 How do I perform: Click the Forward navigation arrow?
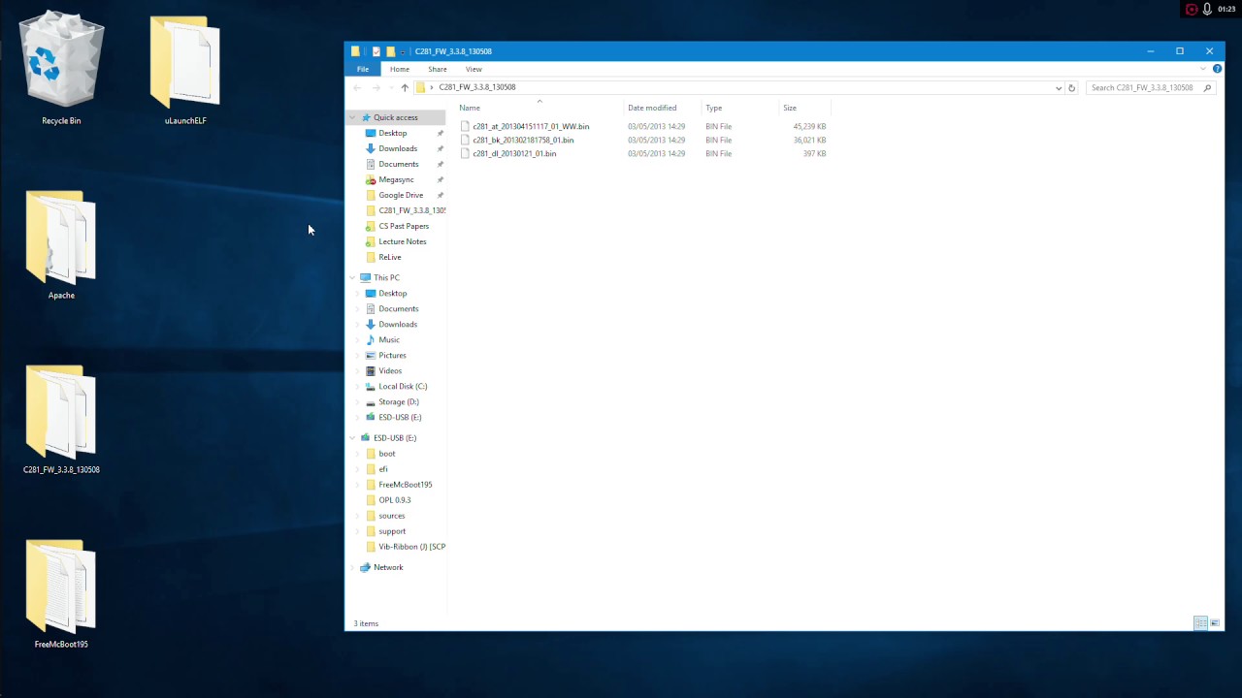tap(376, 87)
